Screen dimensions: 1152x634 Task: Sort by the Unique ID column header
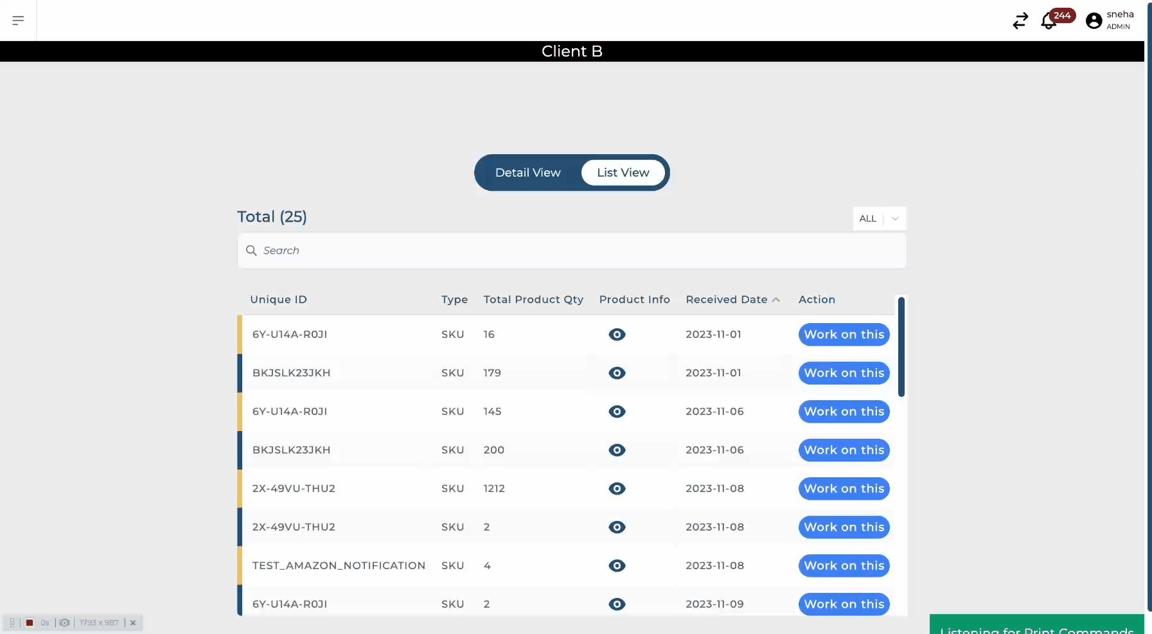(278, 300)
